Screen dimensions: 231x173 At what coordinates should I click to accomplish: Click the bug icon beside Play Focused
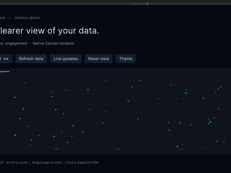coord(147,4)
